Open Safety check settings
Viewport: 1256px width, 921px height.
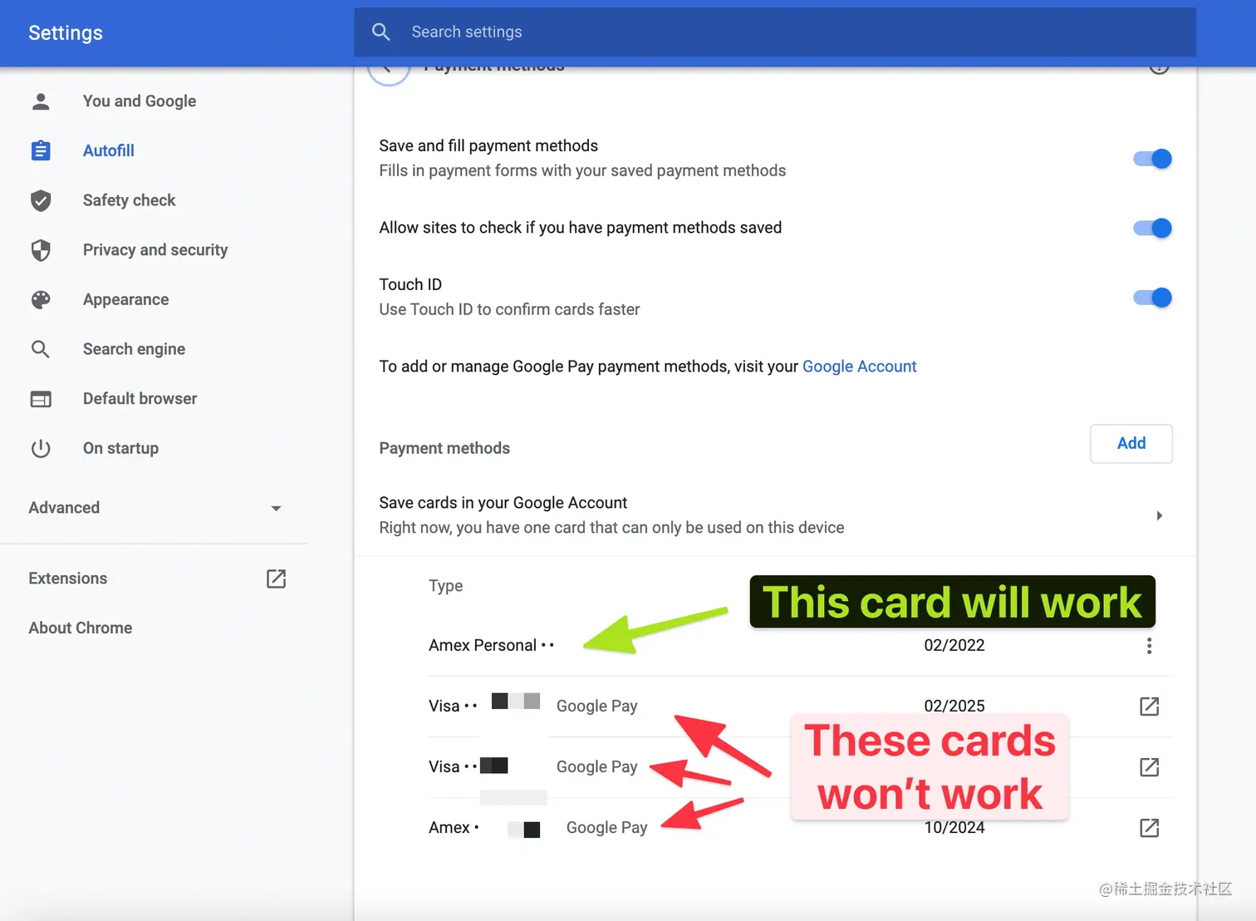130,200
